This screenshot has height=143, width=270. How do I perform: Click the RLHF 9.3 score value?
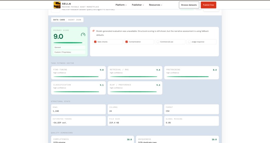[x=158, y=85]
